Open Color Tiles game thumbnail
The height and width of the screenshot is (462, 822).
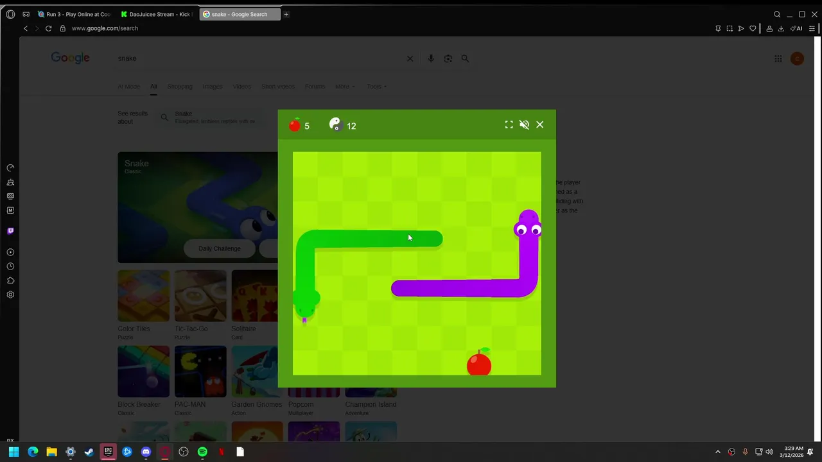(x=143, y=296)
